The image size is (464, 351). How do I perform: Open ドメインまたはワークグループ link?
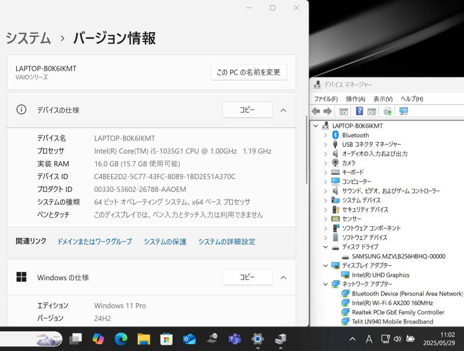[x=95, y=241]
